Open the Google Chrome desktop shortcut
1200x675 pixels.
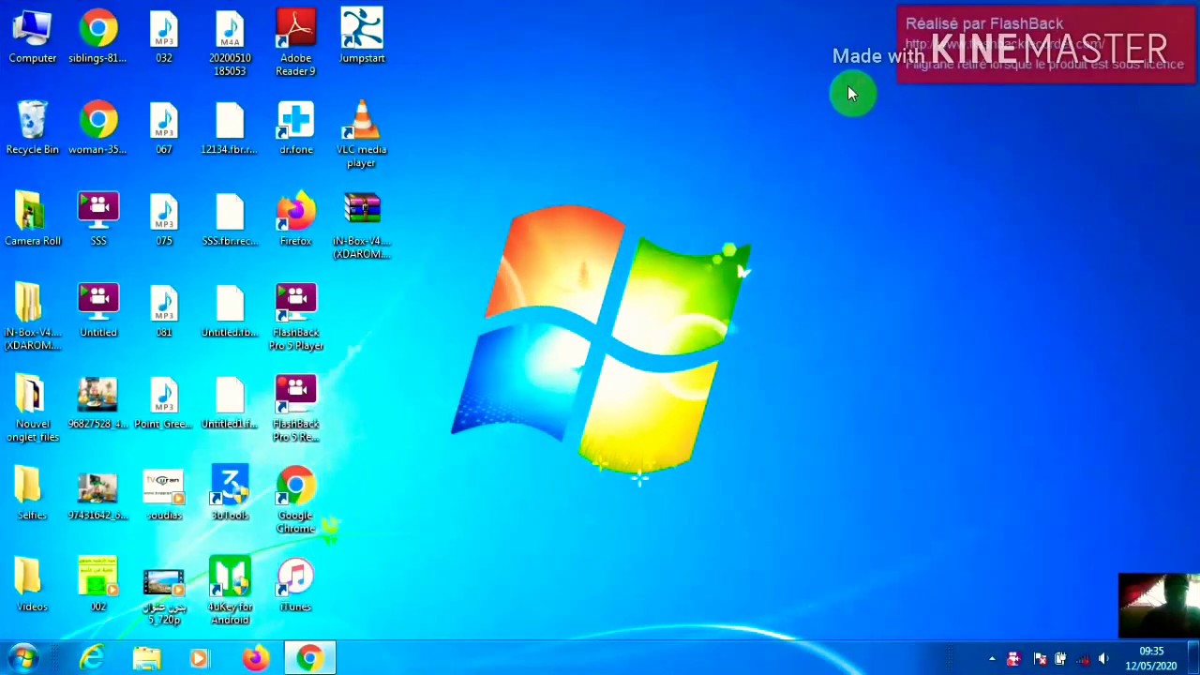pyautogui.click(x=295, y=501)
